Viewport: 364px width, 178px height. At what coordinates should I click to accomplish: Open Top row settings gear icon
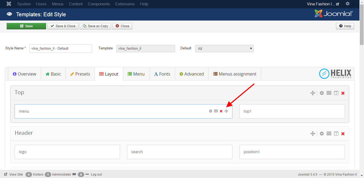(x=322, y=93)
